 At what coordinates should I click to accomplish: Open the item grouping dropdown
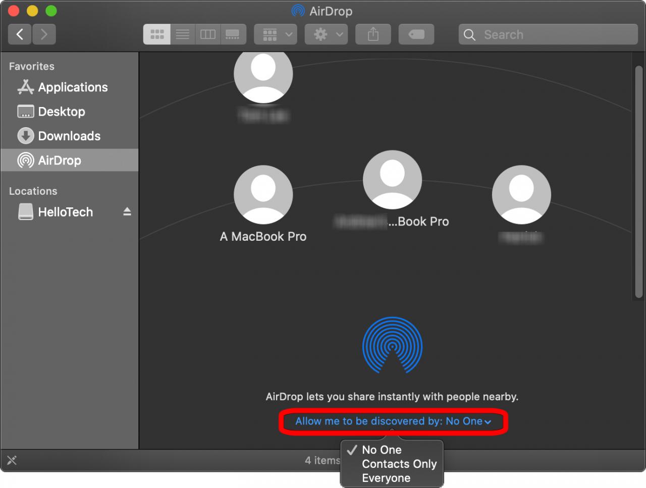point(275,34)
